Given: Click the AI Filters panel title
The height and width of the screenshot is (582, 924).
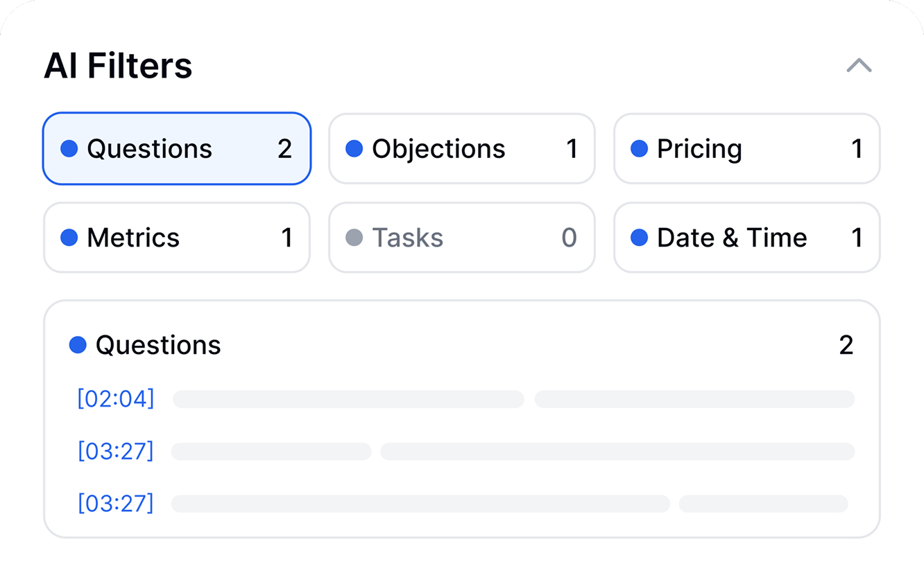Looking at the screenshot, I should [118, 67].
